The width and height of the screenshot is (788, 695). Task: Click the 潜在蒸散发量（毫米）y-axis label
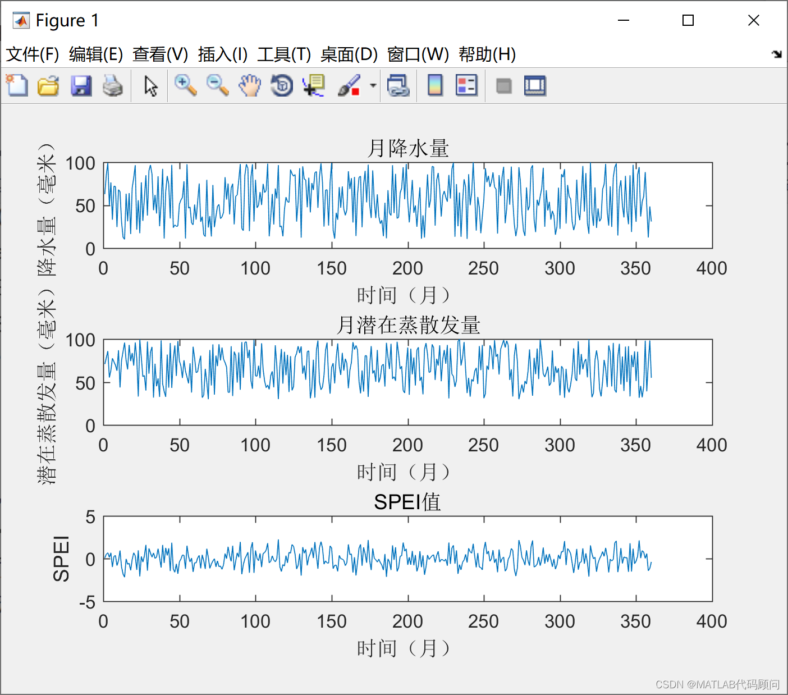click(47, 387)
